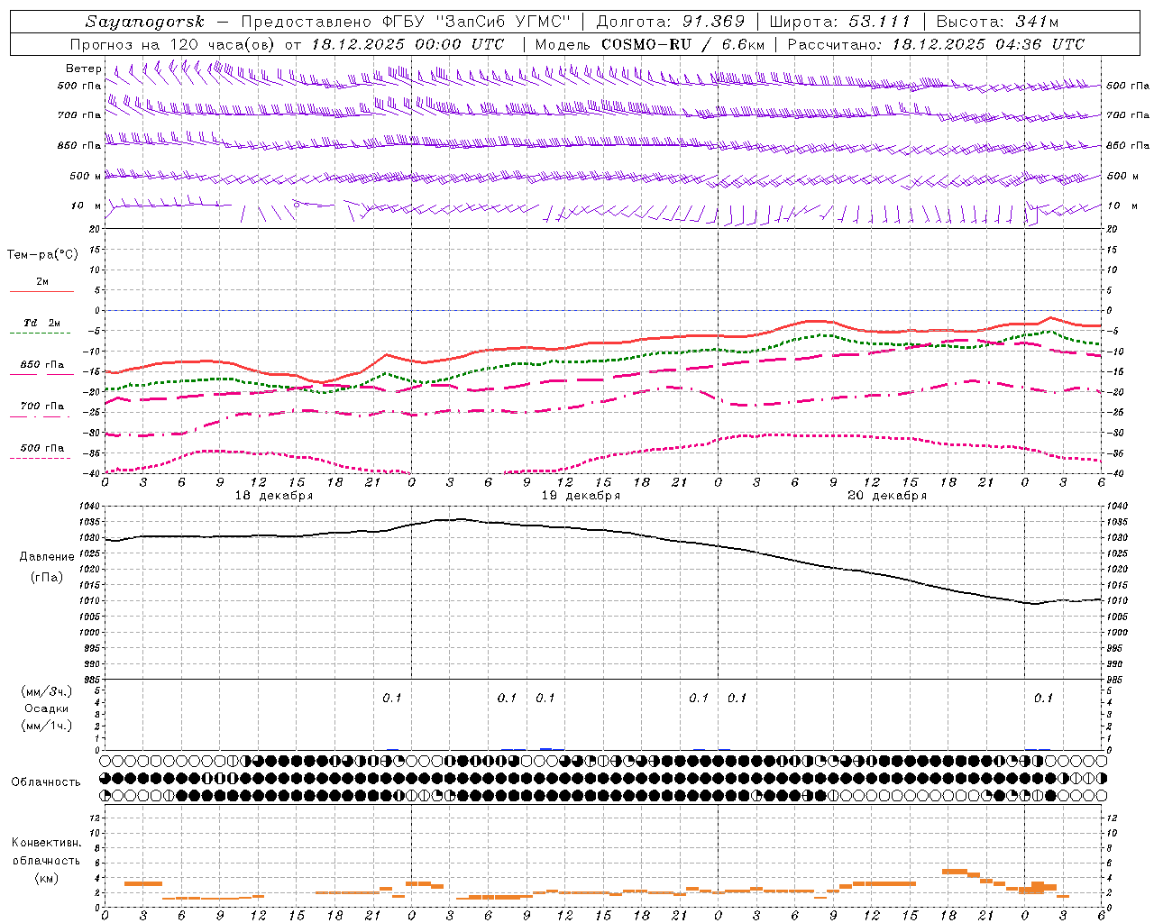Click the '500 гПа' temperature legend entry
Screen dimensions: 1154x923
pyautogui.click(x=41, y=448)
